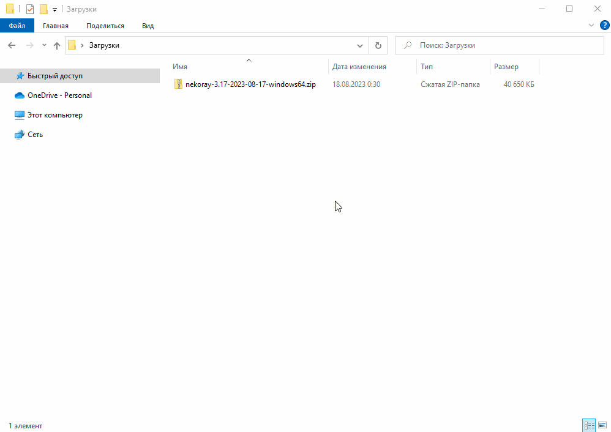The image size is (611, 432).
Task: Refresh the Загрузки folder
Action: (378, 45)
